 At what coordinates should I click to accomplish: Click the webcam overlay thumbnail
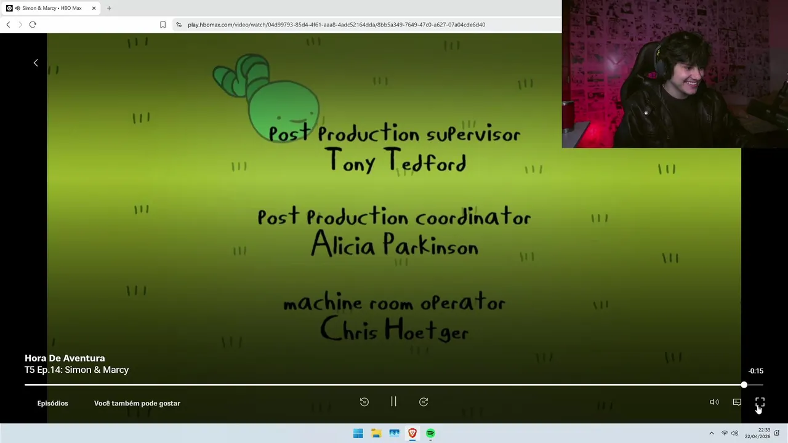(x=675, y=74)
